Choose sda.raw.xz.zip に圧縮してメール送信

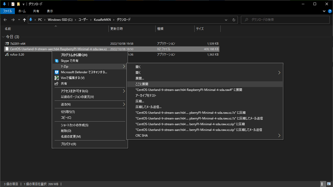[205, 130]
